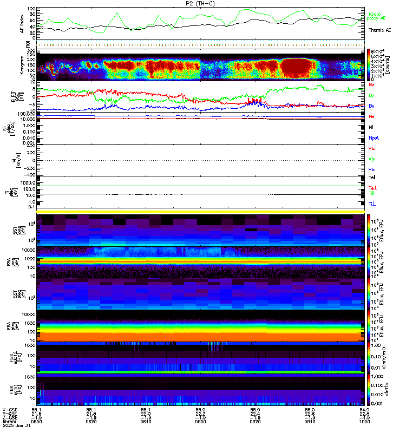Click the FBK edc12 [Hz] axis label
Screen dimensions: 406x433
[15, 357]
